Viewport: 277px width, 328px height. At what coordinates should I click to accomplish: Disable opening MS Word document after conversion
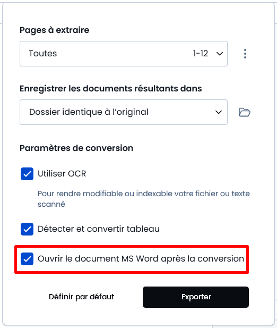pyautogui.click(x=27, y=259)
